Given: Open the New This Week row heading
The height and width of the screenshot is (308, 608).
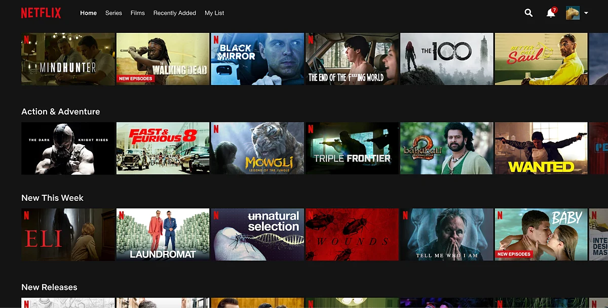Looking at the screenshot, I should click(x=52, y=198).
